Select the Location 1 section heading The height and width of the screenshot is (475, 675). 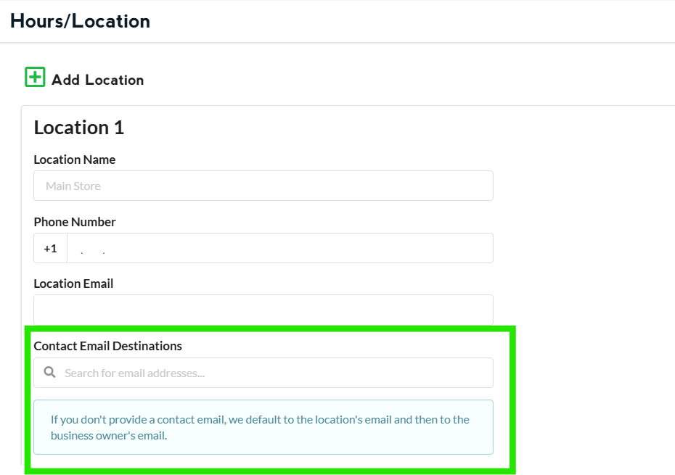click(79, 128)
